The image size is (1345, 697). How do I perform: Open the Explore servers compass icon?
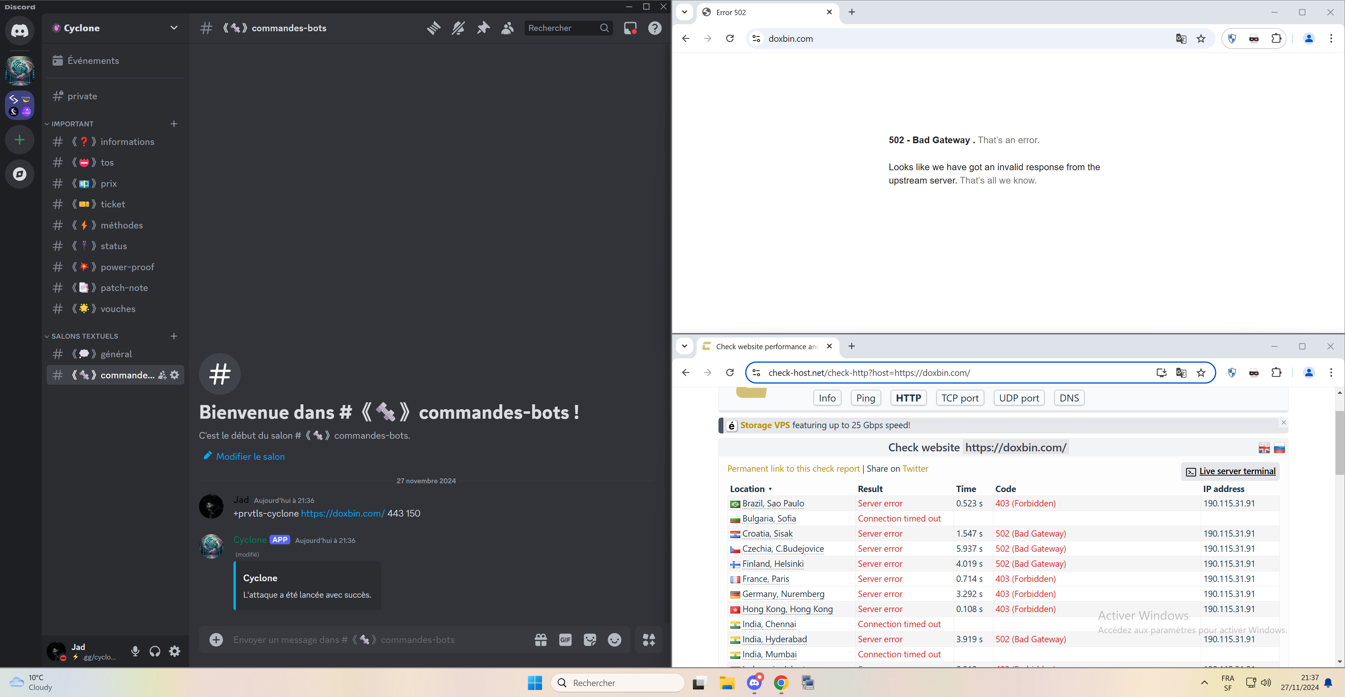[20, 174]
